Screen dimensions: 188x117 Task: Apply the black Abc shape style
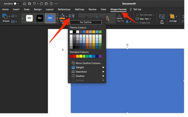(x=40, y=18)
